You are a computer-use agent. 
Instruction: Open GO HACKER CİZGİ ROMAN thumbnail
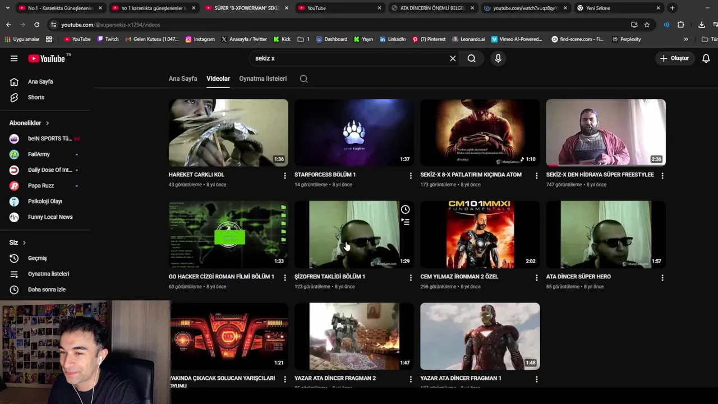228,235
